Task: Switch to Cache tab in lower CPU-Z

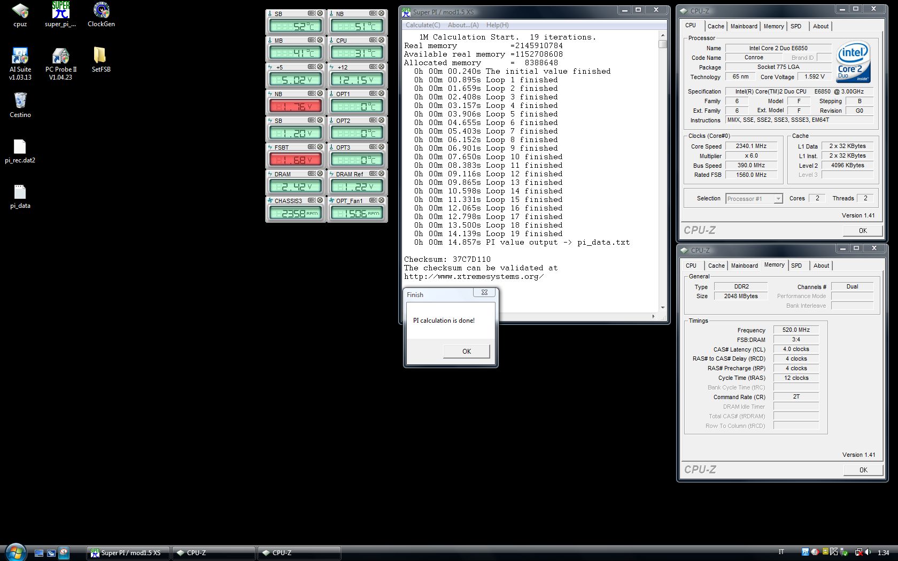Action: (x=716, y=266)
